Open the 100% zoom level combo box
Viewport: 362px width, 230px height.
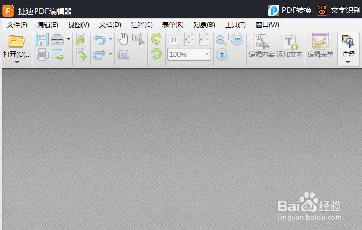(189, 55)
